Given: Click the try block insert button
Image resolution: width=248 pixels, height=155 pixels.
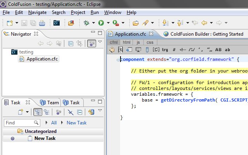Looking at the screenshot, I should pos(165,50).
